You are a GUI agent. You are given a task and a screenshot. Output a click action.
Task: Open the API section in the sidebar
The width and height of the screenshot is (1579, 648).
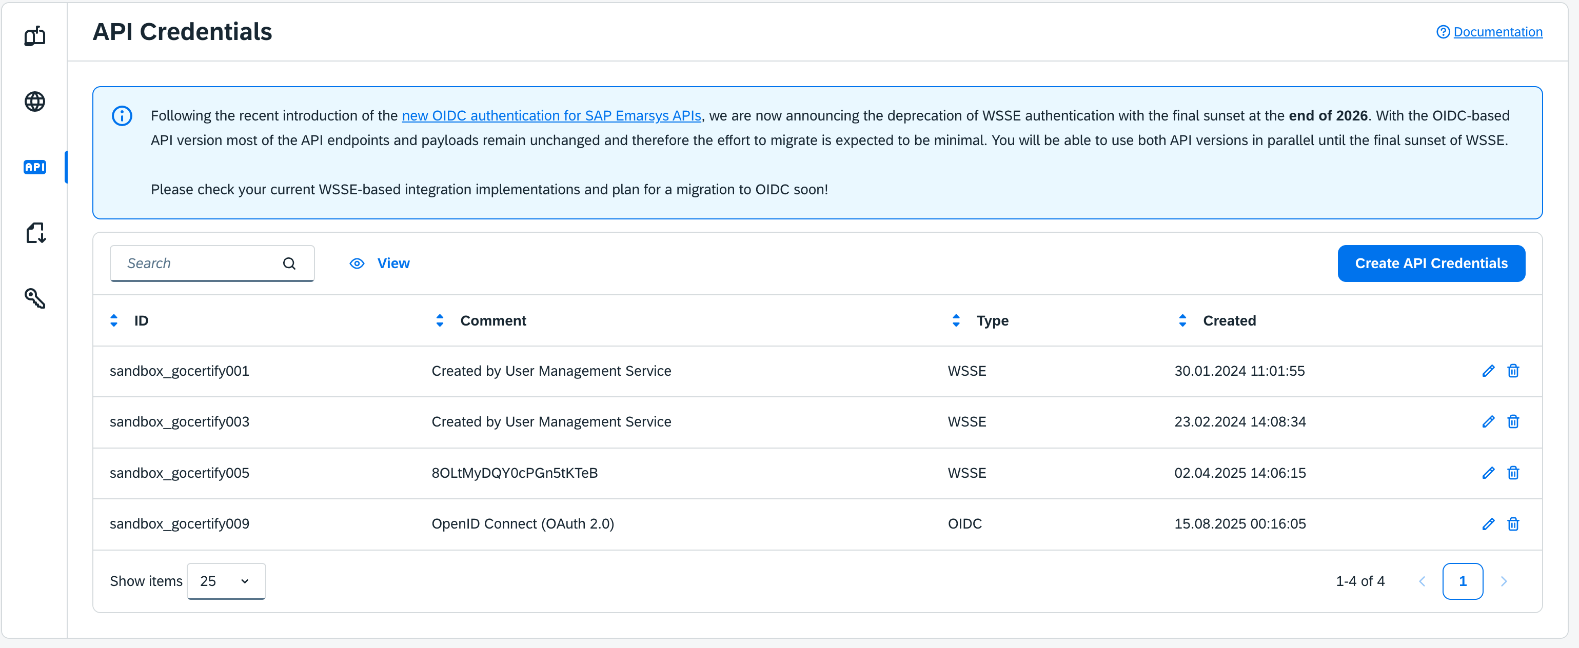click(x=35, y=167)
